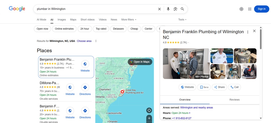Share the business listing
Image resolution: width=271 pixels, height=123 pixels.
tap(219, 87)
